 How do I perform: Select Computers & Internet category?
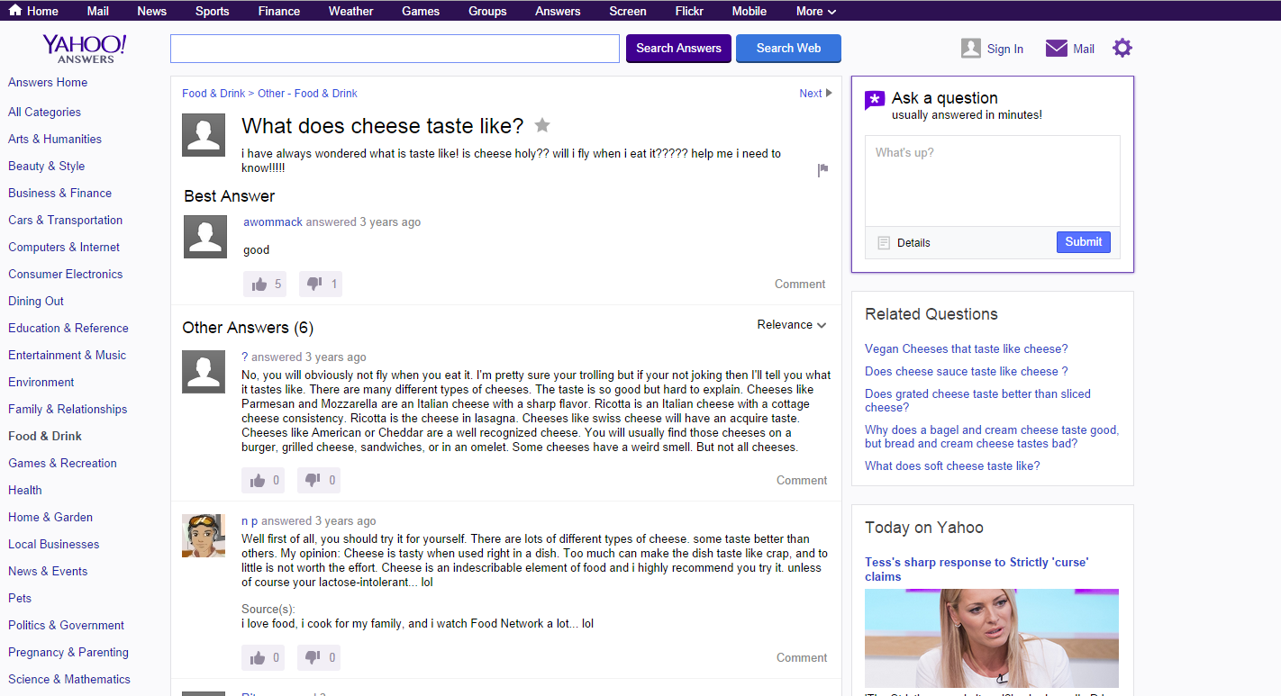pos(64,247)
